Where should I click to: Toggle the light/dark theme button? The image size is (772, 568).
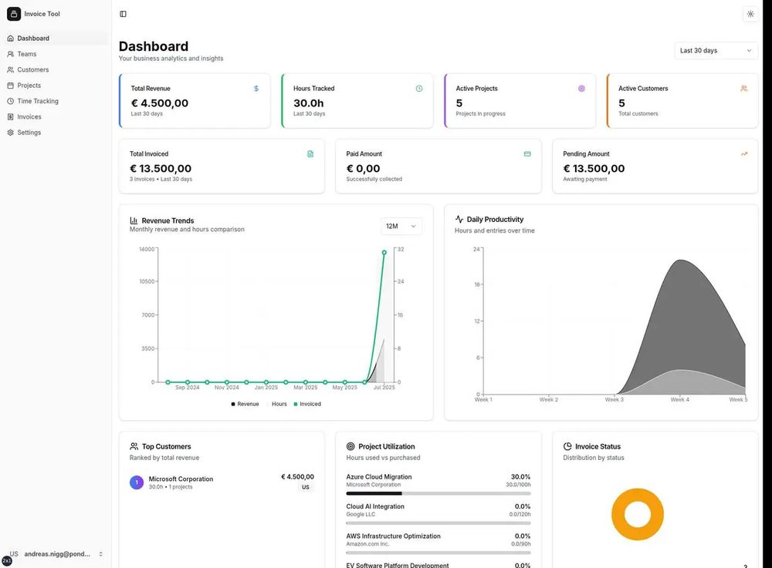click(750, 14)
